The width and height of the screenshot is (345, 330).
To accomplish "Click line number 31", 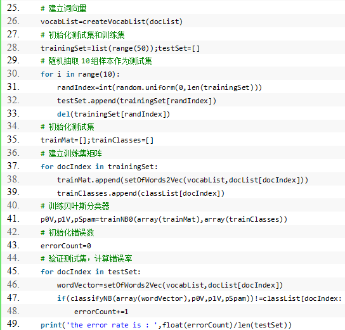I will [13, 87].
